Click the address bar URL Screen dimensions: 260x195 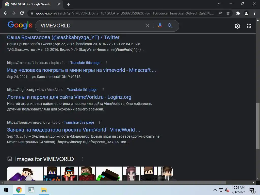click(125, 13)
